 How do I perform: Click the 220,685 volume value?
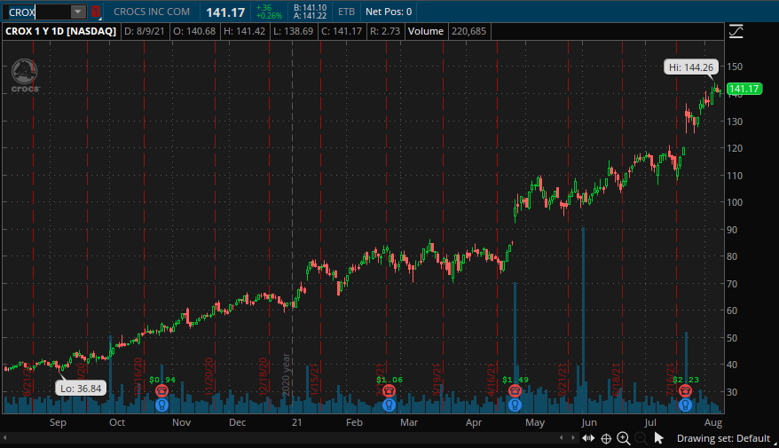(x=469, y=31)
